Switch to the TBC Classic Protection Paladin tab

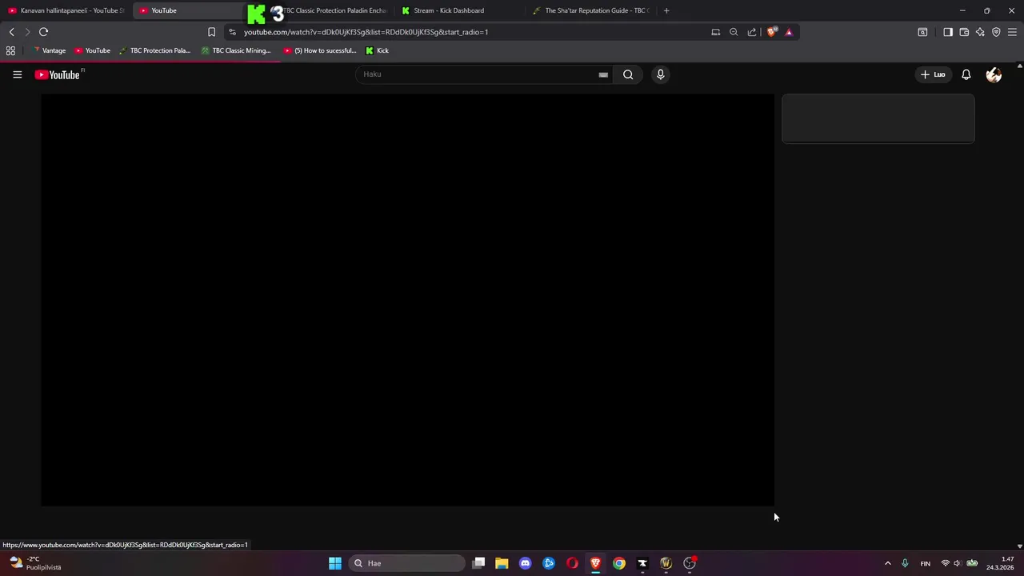pyautogui.click(x=328, y=10)
